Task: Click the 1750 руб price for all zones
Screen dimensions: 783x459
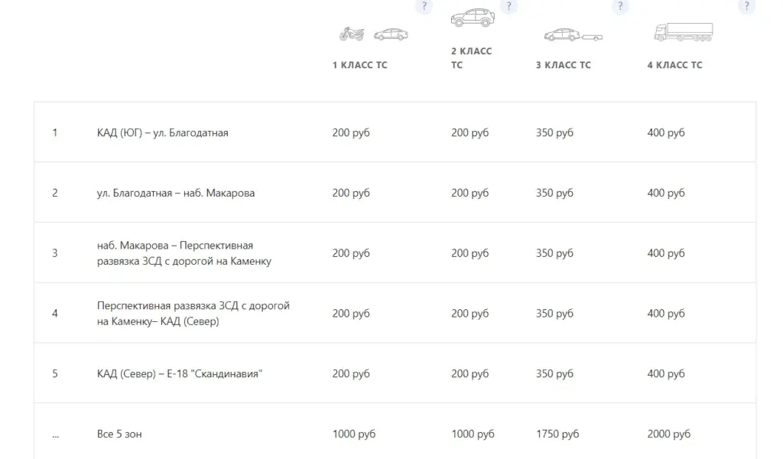Action: pos(557,434)
